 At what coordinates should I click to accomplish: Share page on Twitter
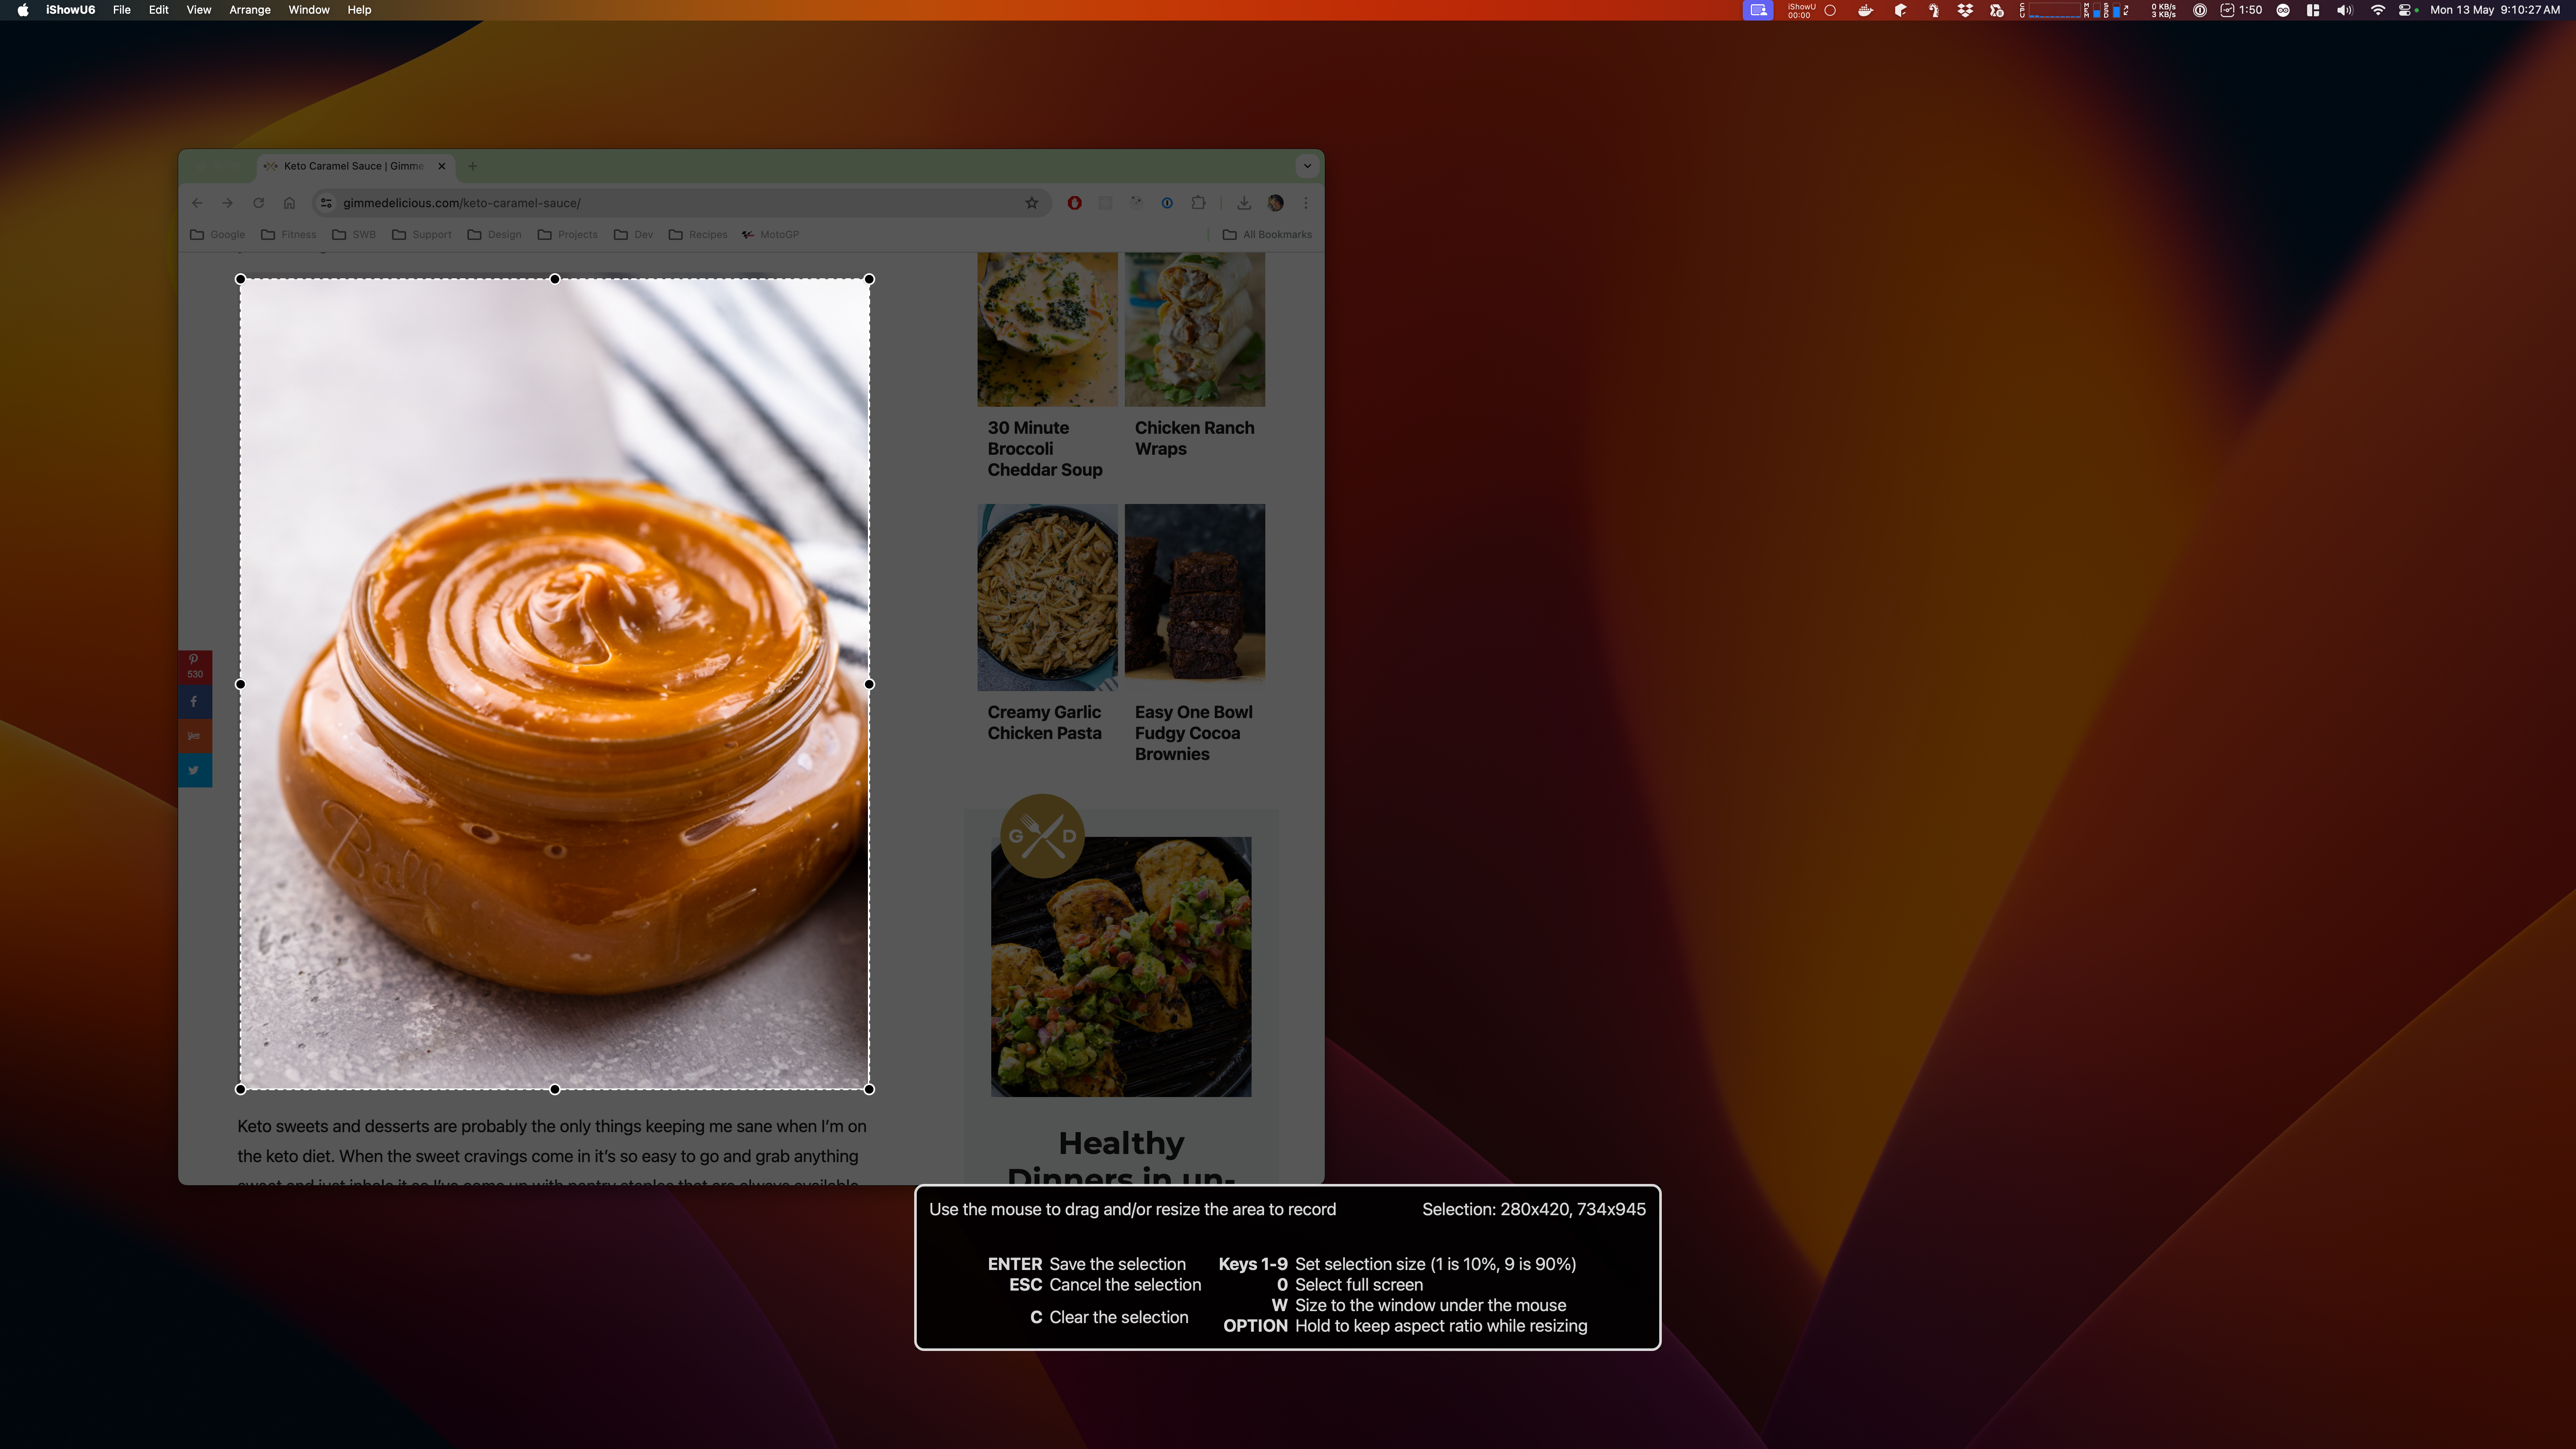pyautogui.click(x=195, y=770)
